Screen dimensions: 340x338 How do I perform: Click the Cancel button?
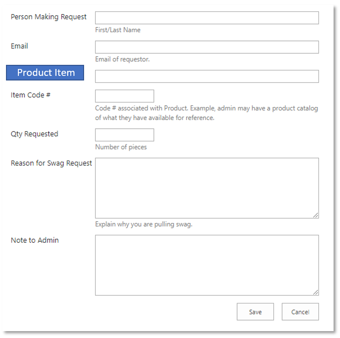tap(300, 312)
